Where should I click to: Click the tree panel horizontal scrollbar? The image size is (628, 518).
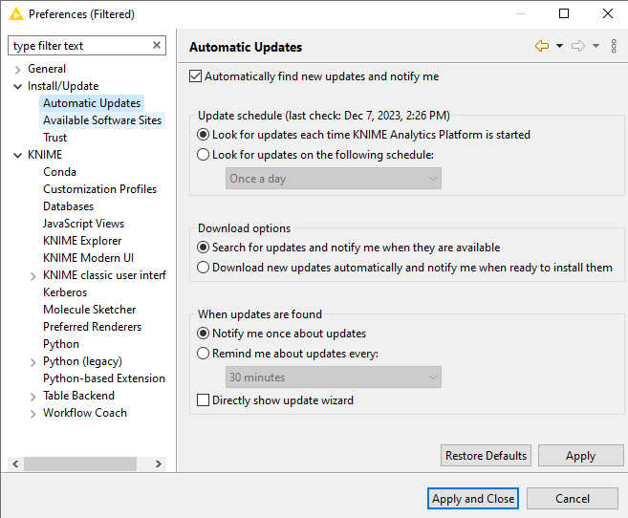86,464
